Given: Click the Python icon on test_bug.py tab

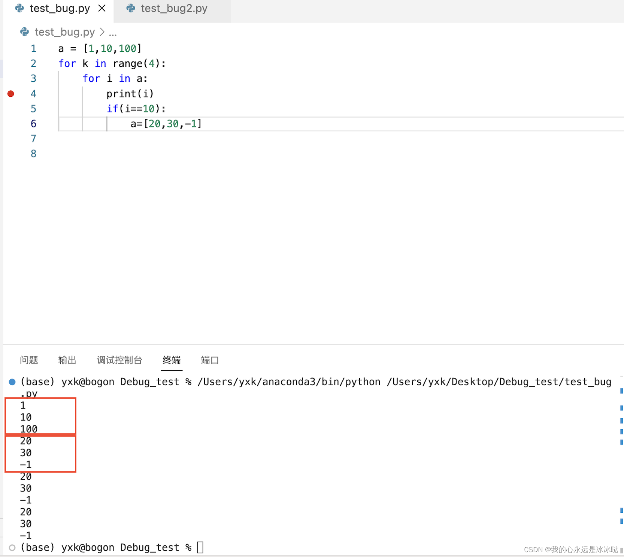Looking at the screenshot, I should click(19, 8).
